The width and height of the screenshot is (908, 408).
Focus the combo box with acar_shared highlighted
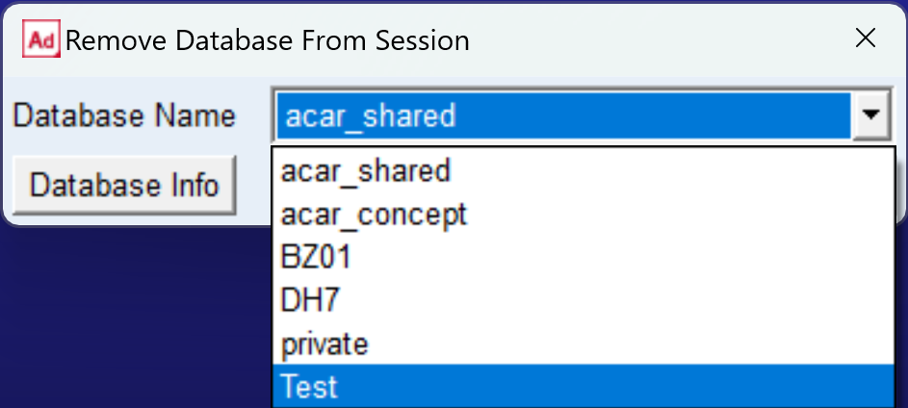pyautogui.click(x=562, y=116)
